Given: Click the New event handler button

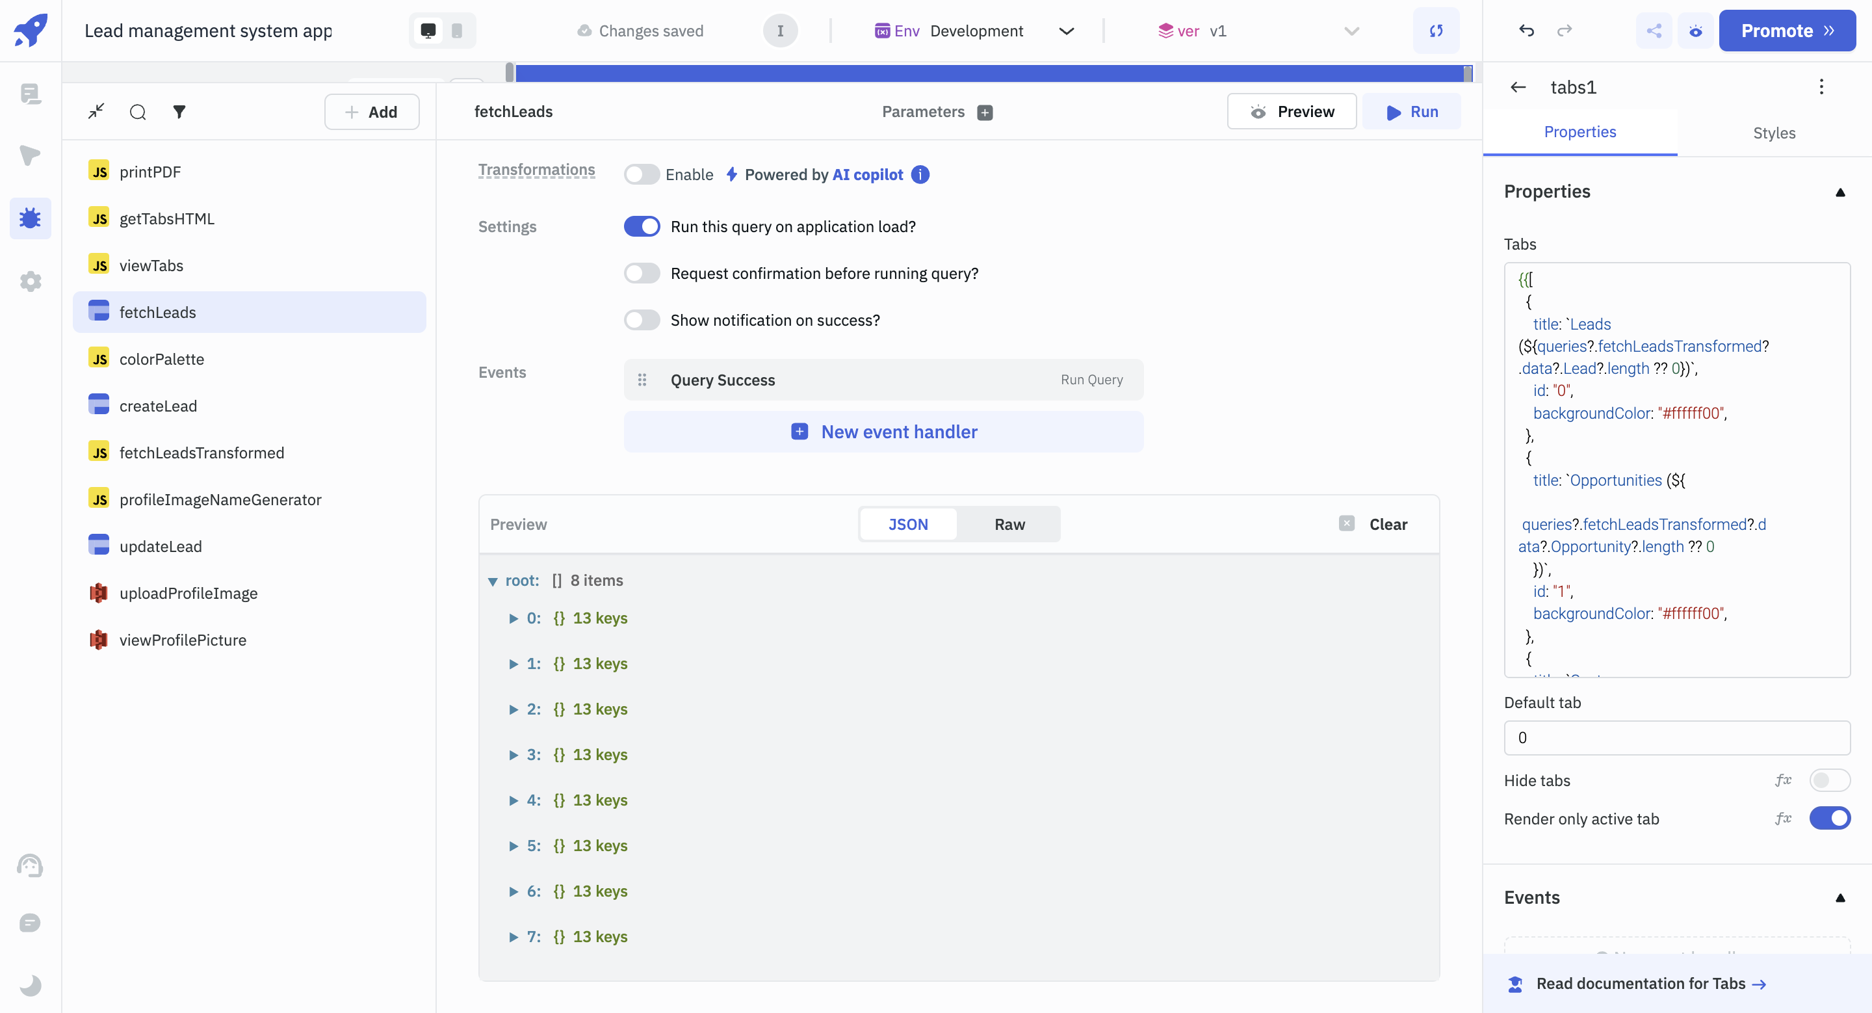Looking at the screenshot, I should (883, 432).
